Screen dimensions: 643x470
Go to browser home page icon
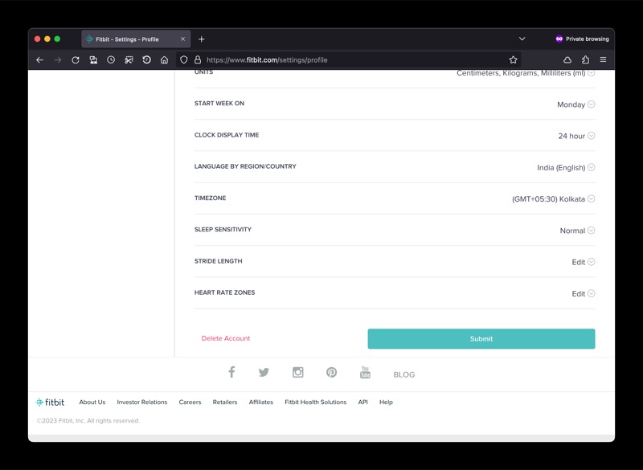(x=164, y=59)
